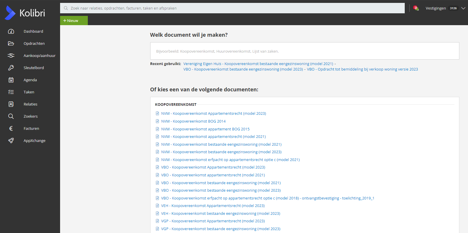Click document icon for VBO erfpacht optie c
Screen dimensions: 468x233
click(x=157, y=198)
